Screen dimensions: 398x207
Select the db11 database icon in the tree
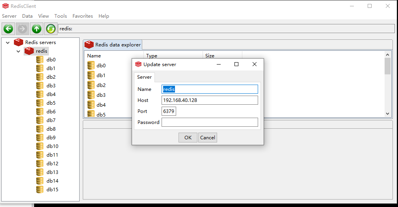pos(40,155)
